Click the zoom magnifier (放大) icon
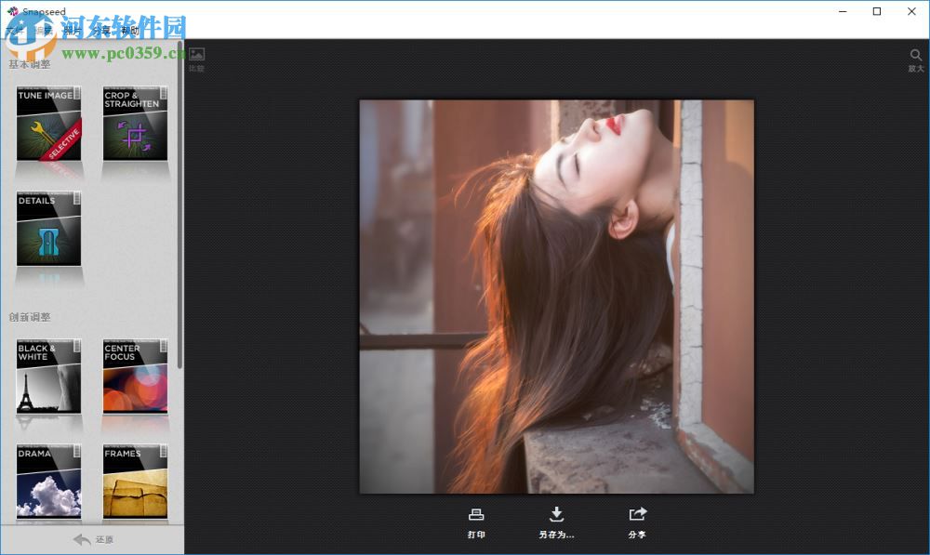This screenshot has height=555, width=930. [915, 56]
